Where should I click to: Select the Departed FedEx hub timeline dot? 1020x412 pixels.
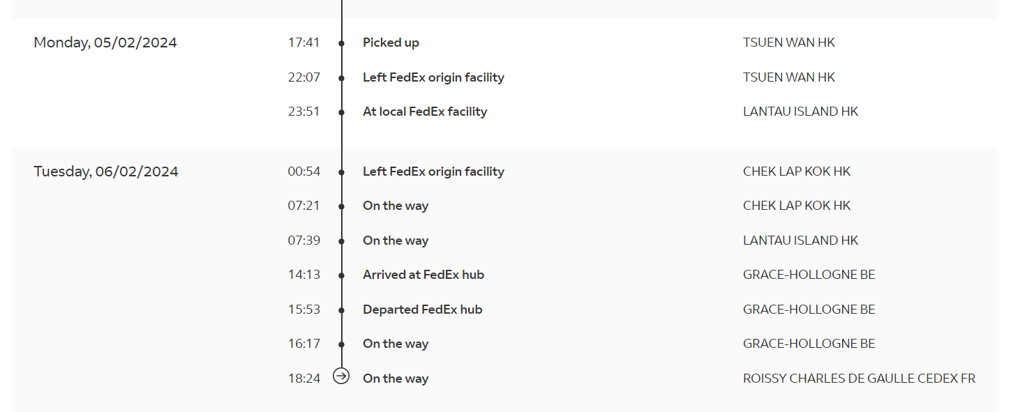(x=342, y=310)
